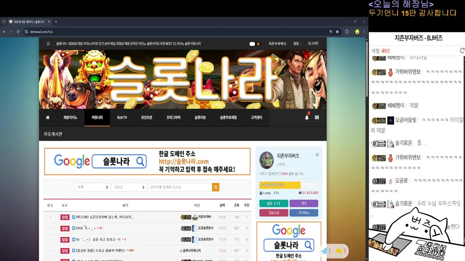Open the 슬롯무료체험 menu
The image size is (465, 261).
[x=228, y=117]
